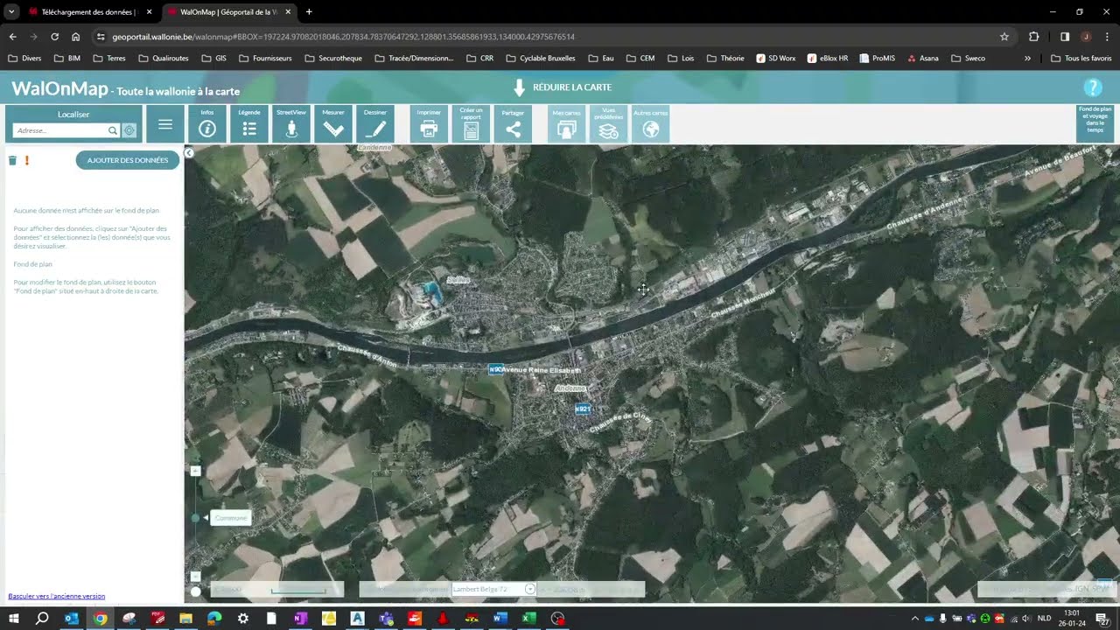Open the Asana bookmark
Image resolution: width=1120 pixels, height=630 pixels.
pos(923,59)
